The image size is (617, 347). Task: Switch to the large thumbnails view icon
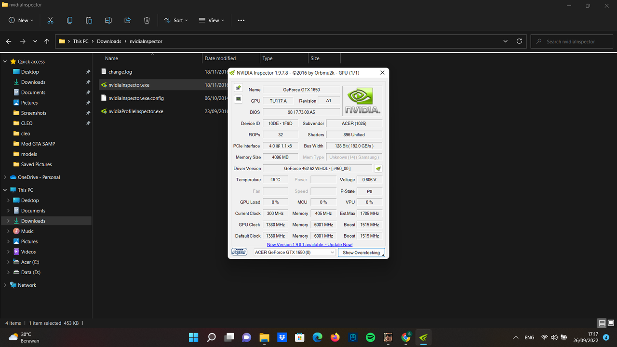(x=611, y=323)
